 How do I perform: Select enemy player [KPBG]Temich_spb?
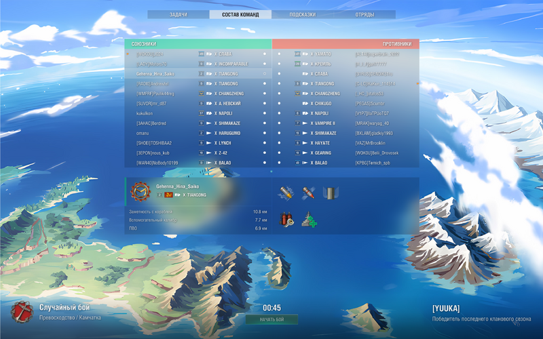[373, 163]
